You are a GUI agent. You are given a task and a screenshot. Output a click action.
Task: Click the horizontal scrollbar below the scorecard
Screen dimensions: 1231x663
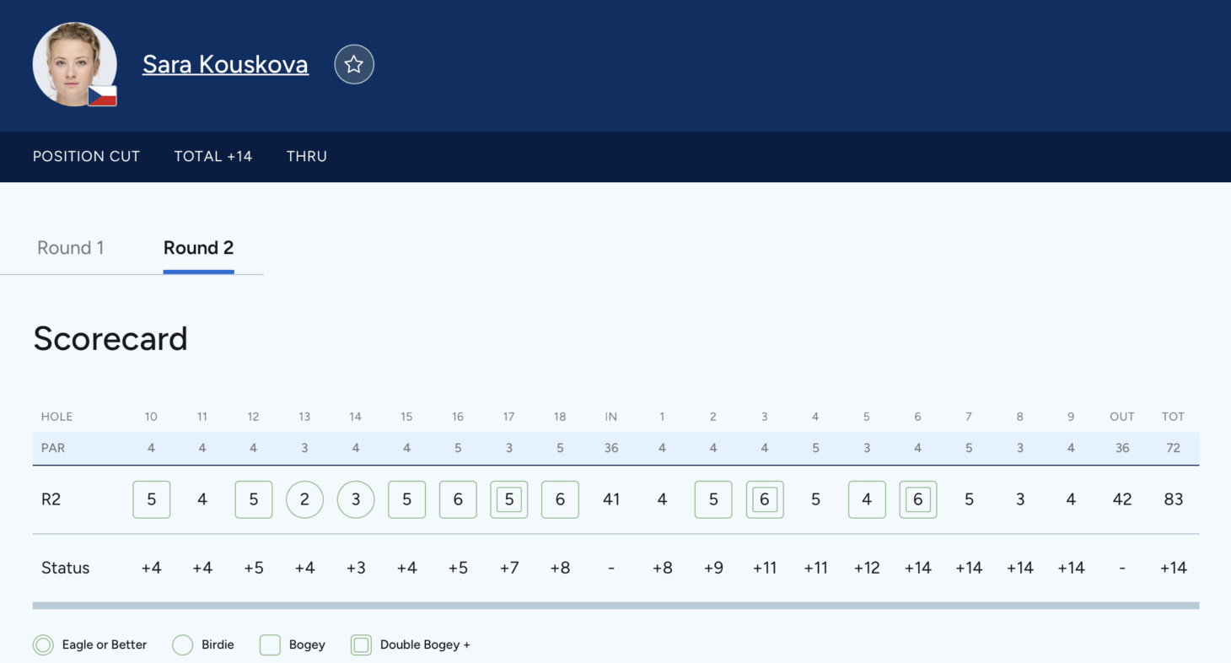[615, 606]
